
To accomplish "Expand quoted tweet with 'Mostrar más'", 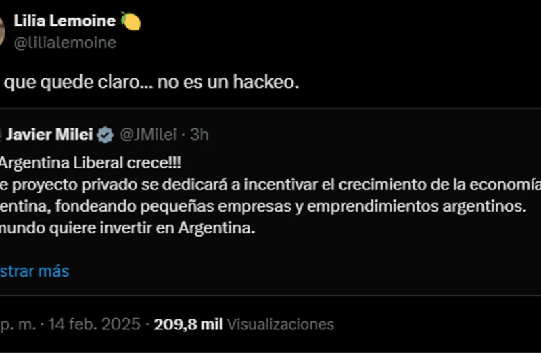I will [34, 271].
